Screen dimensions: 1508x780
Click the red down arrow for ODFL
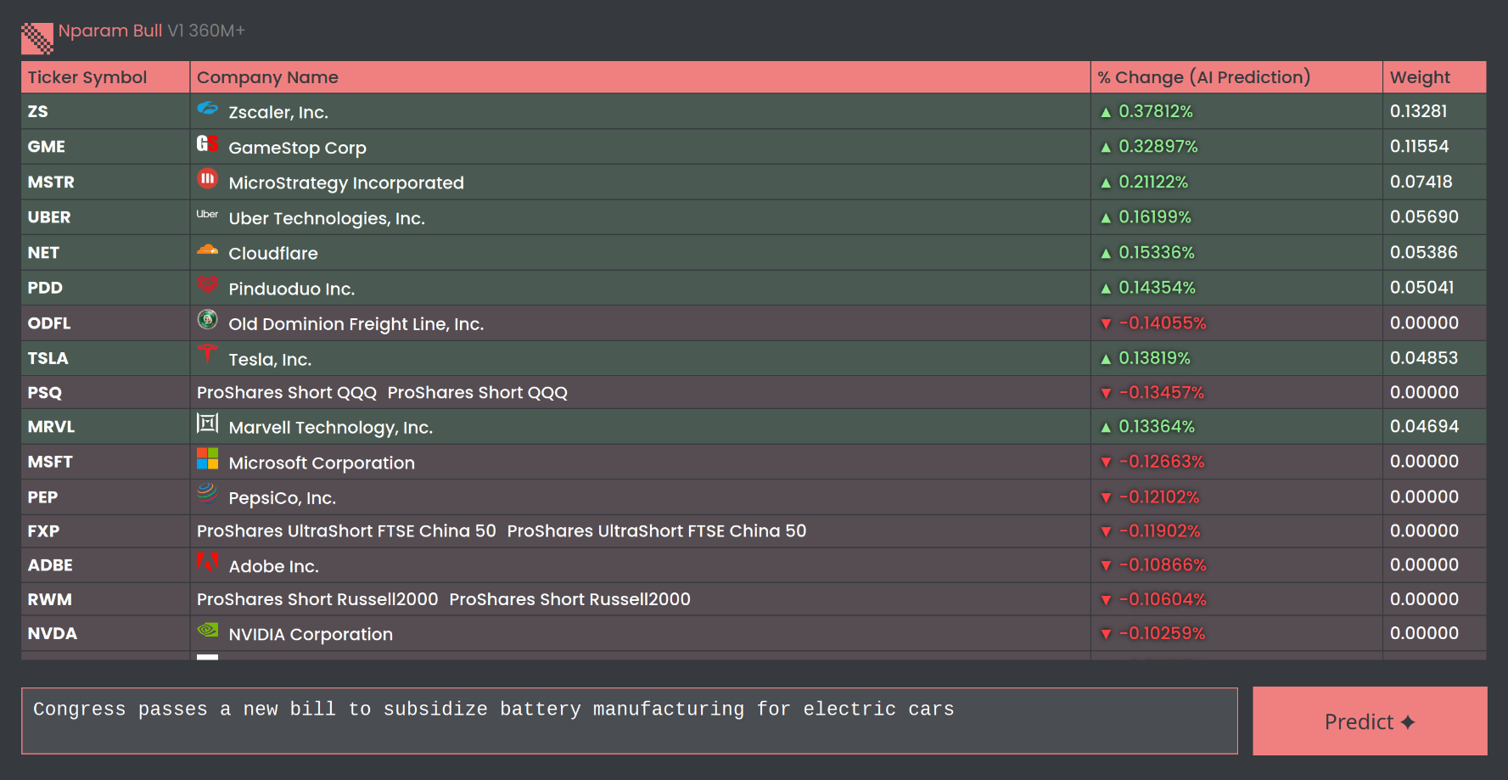[x=1106, y=323]
